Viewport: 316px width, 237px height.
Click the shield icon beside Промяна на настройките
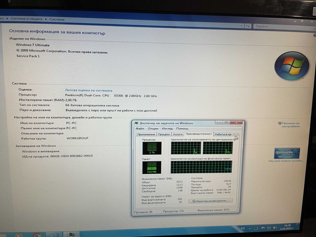click(x=279, y=123)
